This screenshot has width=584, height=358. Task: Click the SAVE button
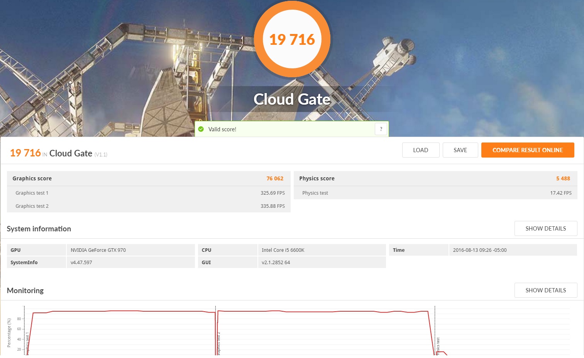point(460,150)
